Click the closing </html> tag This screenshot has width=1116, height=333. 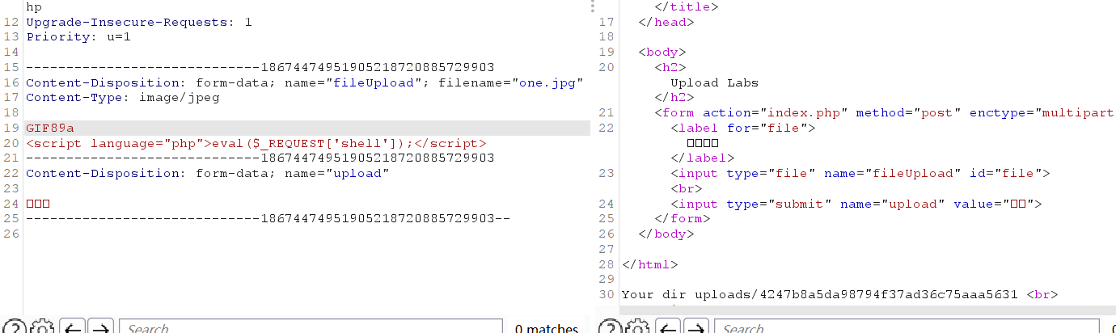[x=649, y=264]
